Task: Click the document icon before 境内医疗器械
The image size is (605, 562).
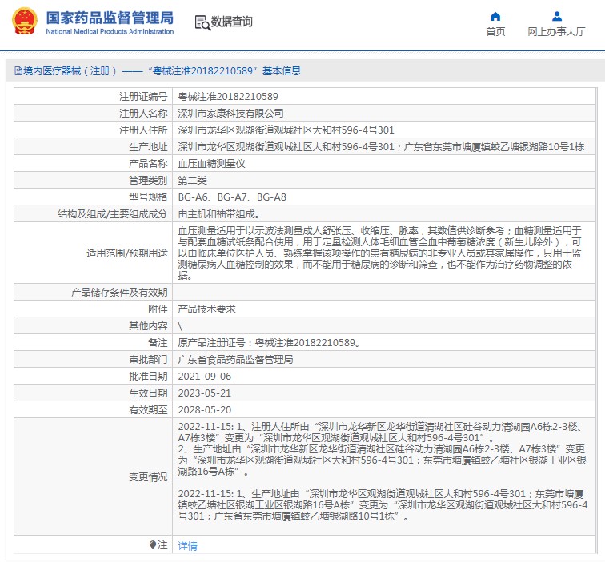Action: 18,71
